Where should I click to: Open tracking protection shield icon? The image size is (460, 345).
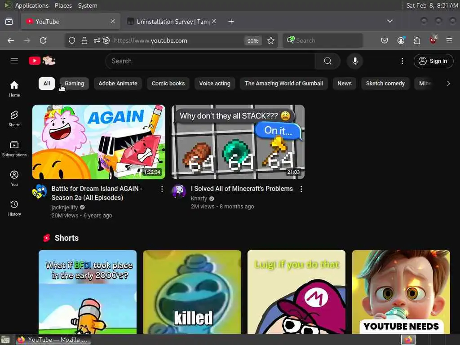click(72, 40)
